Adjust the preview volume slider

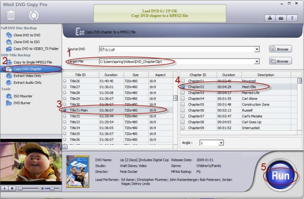(x=52, y=189)
